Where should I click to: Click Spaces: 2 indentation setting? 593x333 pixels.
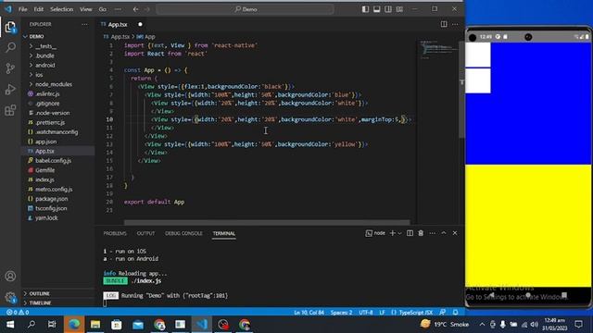tap(342, 313)
